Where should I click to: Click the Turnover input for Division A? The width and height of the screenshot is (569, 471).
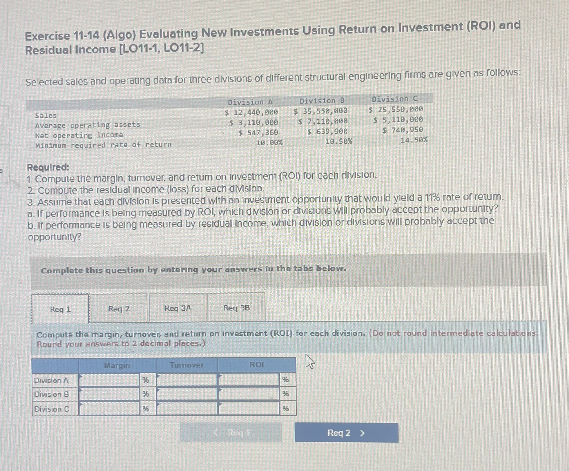[x=186, y=380]
